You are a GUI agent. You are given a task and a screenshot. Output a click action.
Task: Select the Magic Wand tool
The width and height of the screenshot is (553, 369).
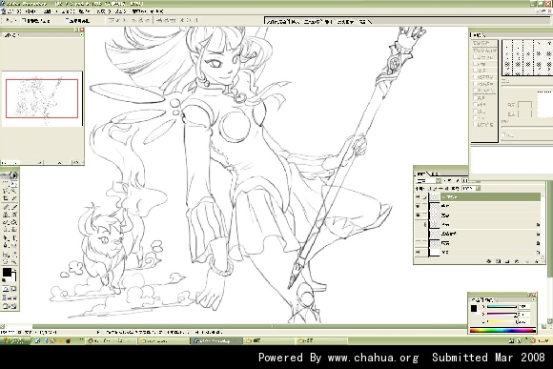point(14,191)
